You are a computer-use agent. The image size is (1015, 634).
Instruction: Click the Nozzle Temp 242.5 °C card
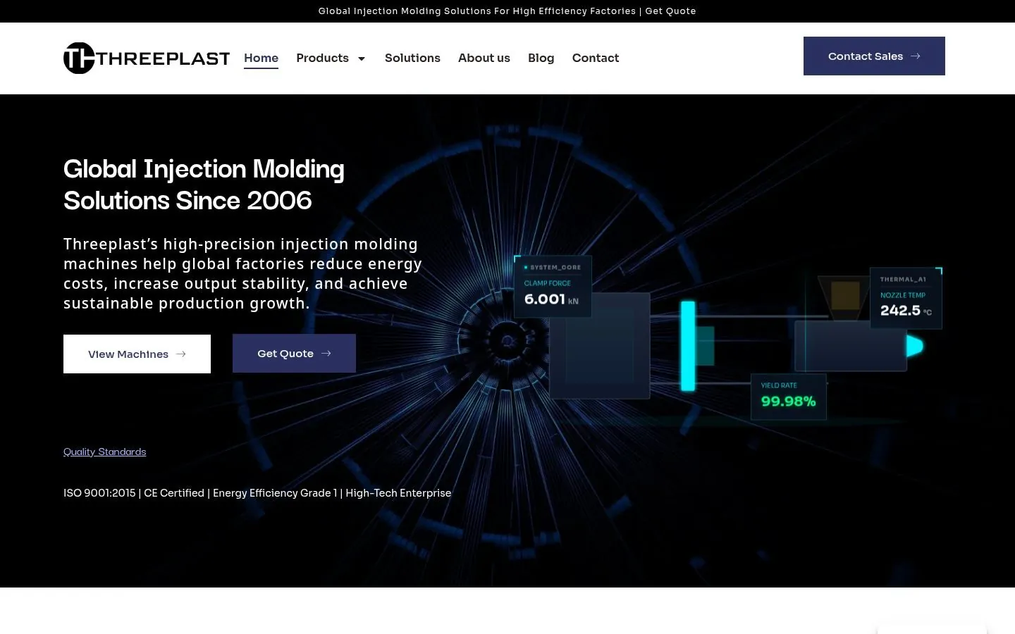pos(906,298)
